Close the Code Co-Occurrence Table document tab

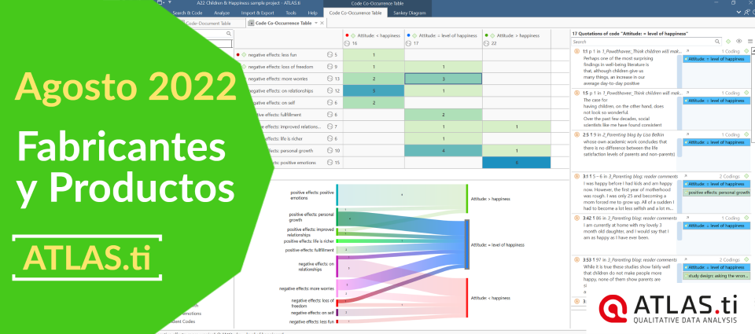point(322,23)
